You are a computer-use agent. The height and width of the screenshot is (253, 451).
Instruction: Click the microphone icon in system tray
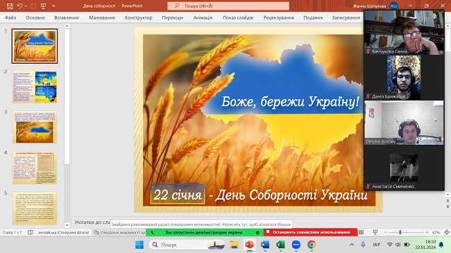tap(363, 245)
